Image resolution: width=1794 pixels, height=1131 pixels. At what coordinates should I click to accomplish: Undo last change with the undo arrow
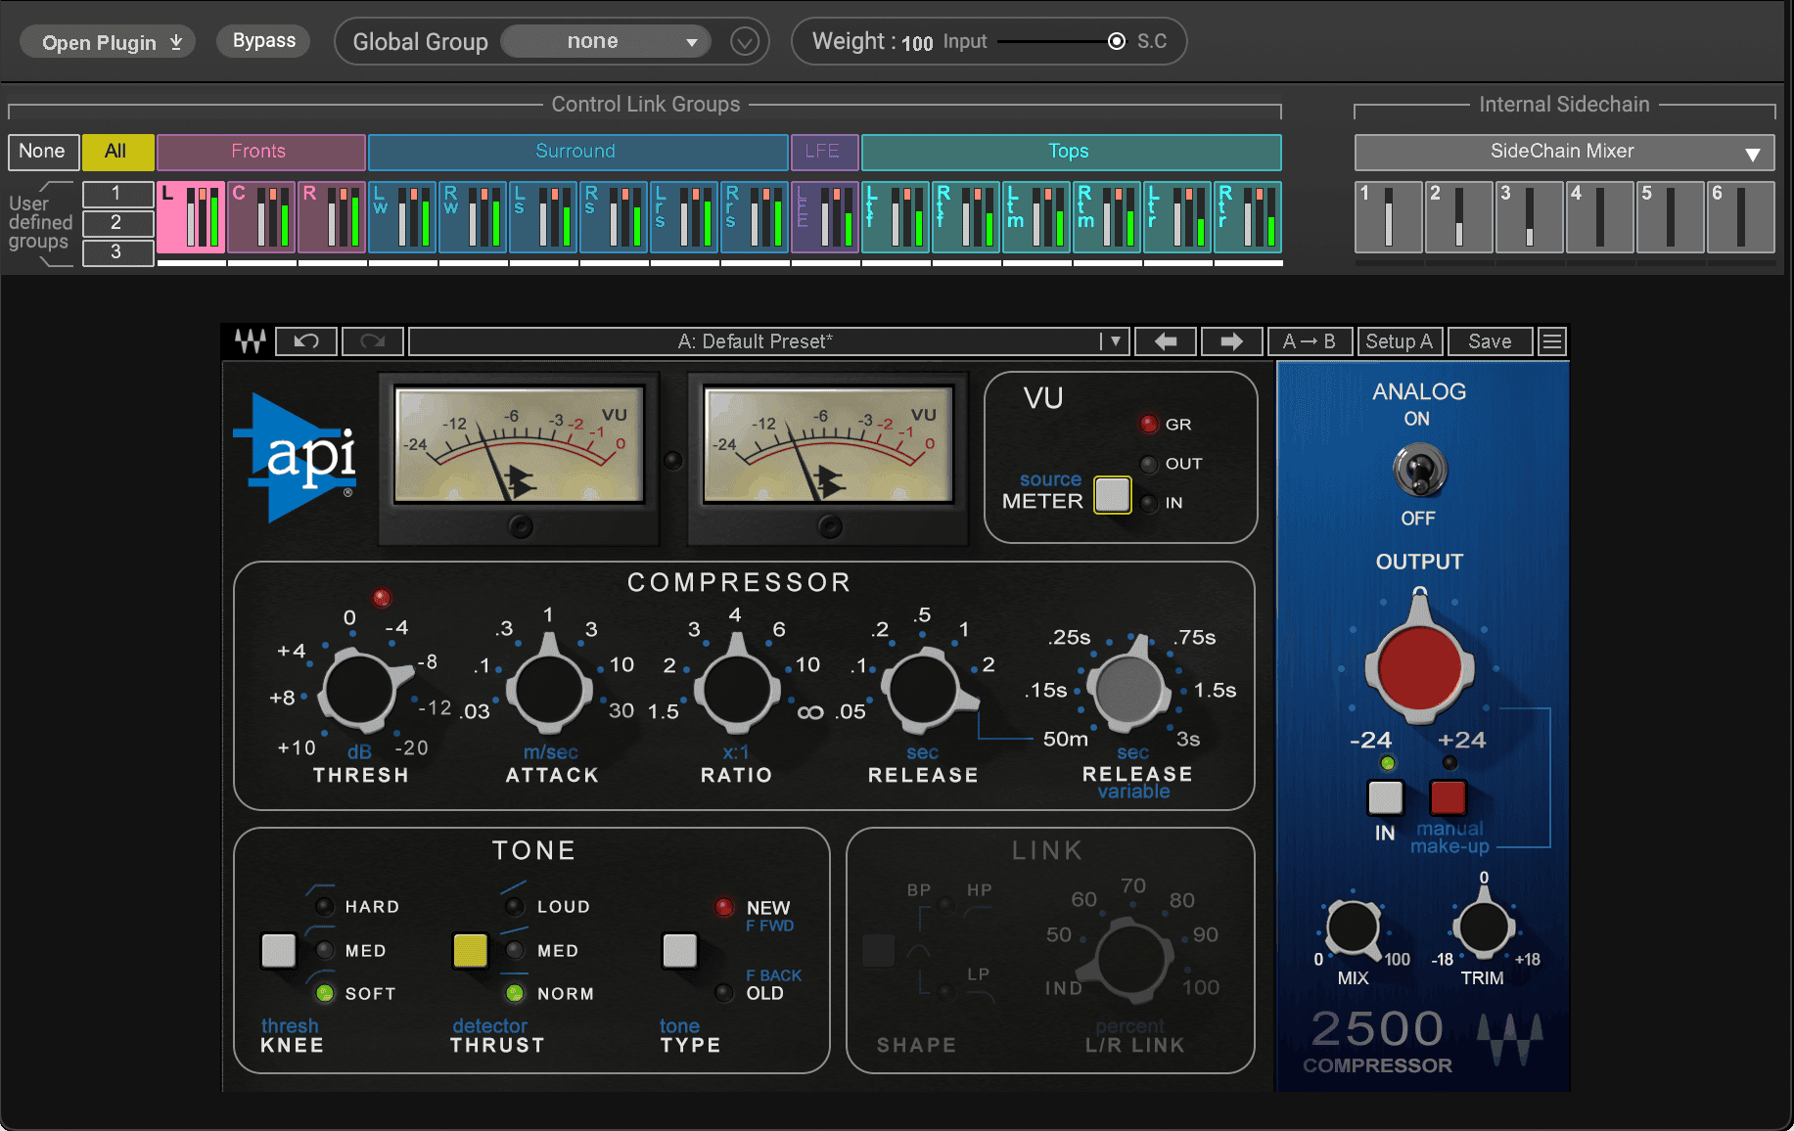pyautogui.click(x=305, y=340)
